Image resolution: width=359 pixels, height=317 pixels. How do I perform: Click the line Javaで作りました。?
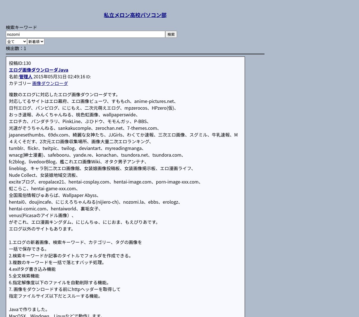pyautogui.click(x=29, y=309)
